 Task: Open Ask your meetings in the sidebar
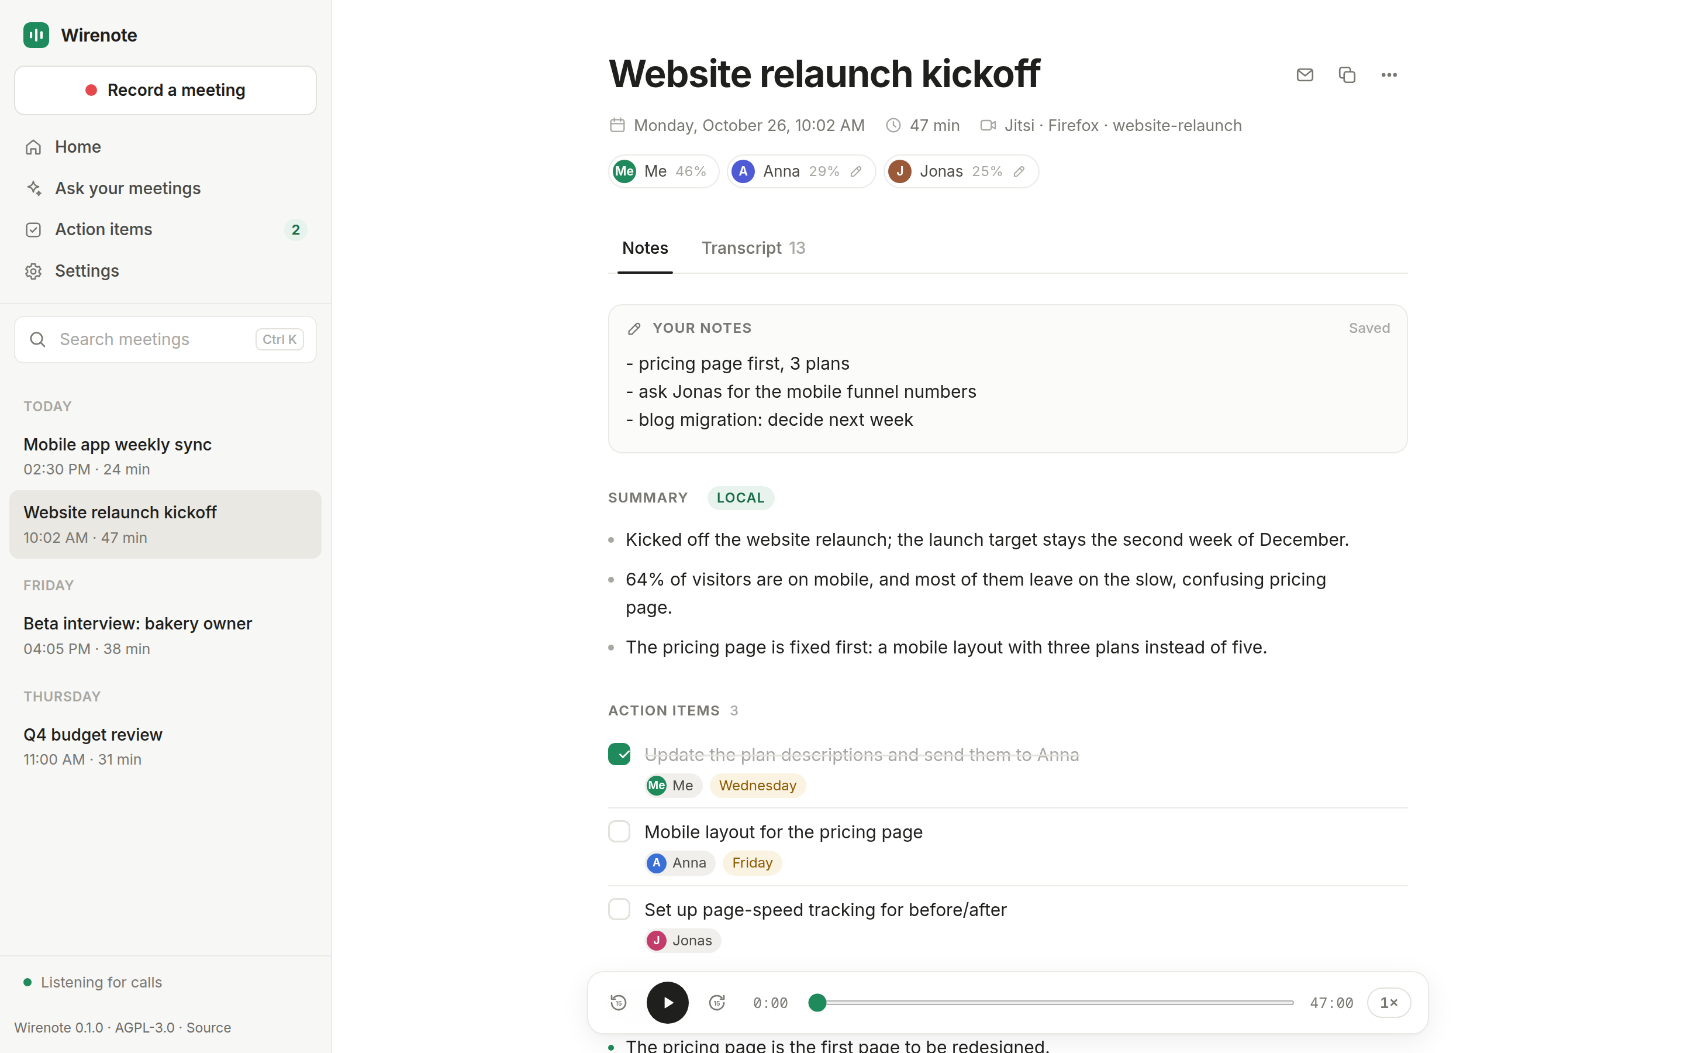(165, 188)
